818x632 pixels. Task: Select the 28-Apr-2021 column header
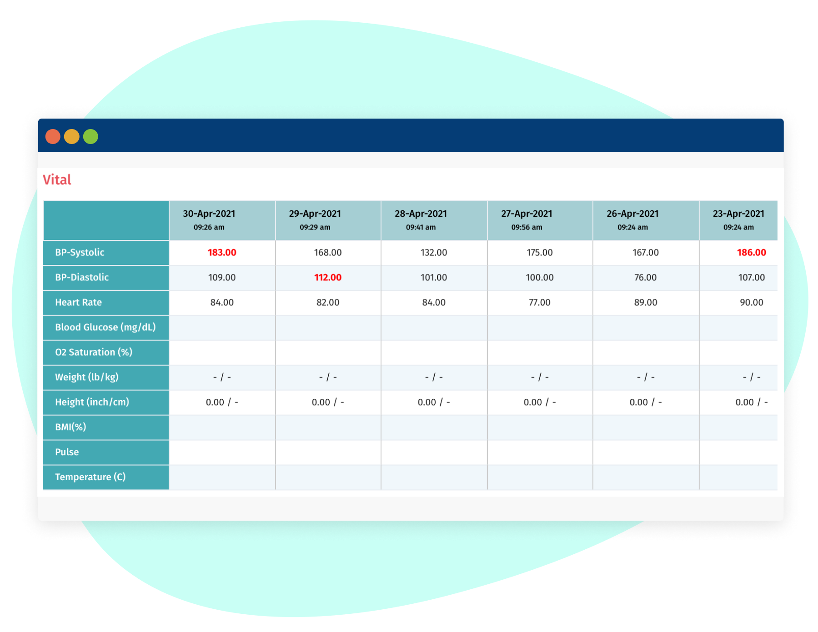(434, 220)
